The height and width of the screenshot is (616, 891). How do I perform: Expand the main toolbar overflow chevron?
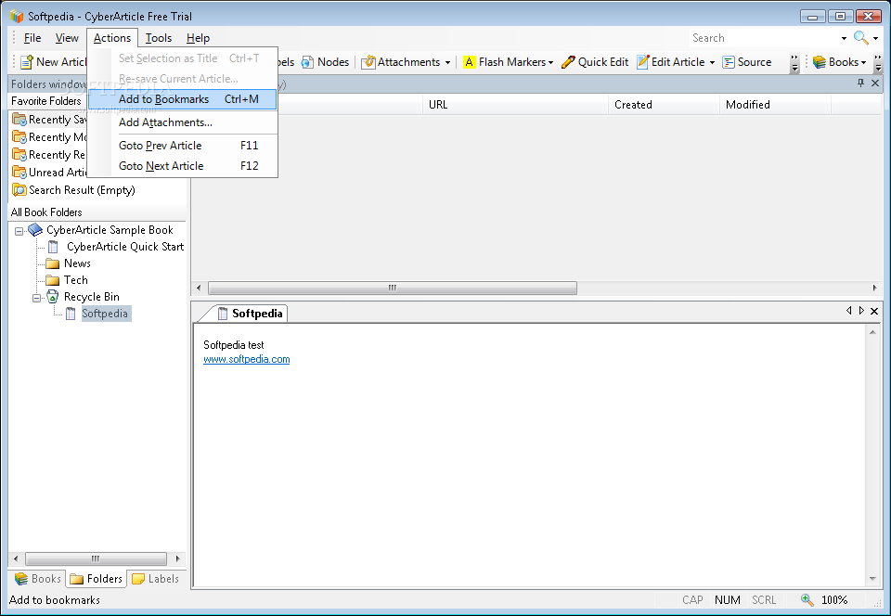tap(794, 62)
